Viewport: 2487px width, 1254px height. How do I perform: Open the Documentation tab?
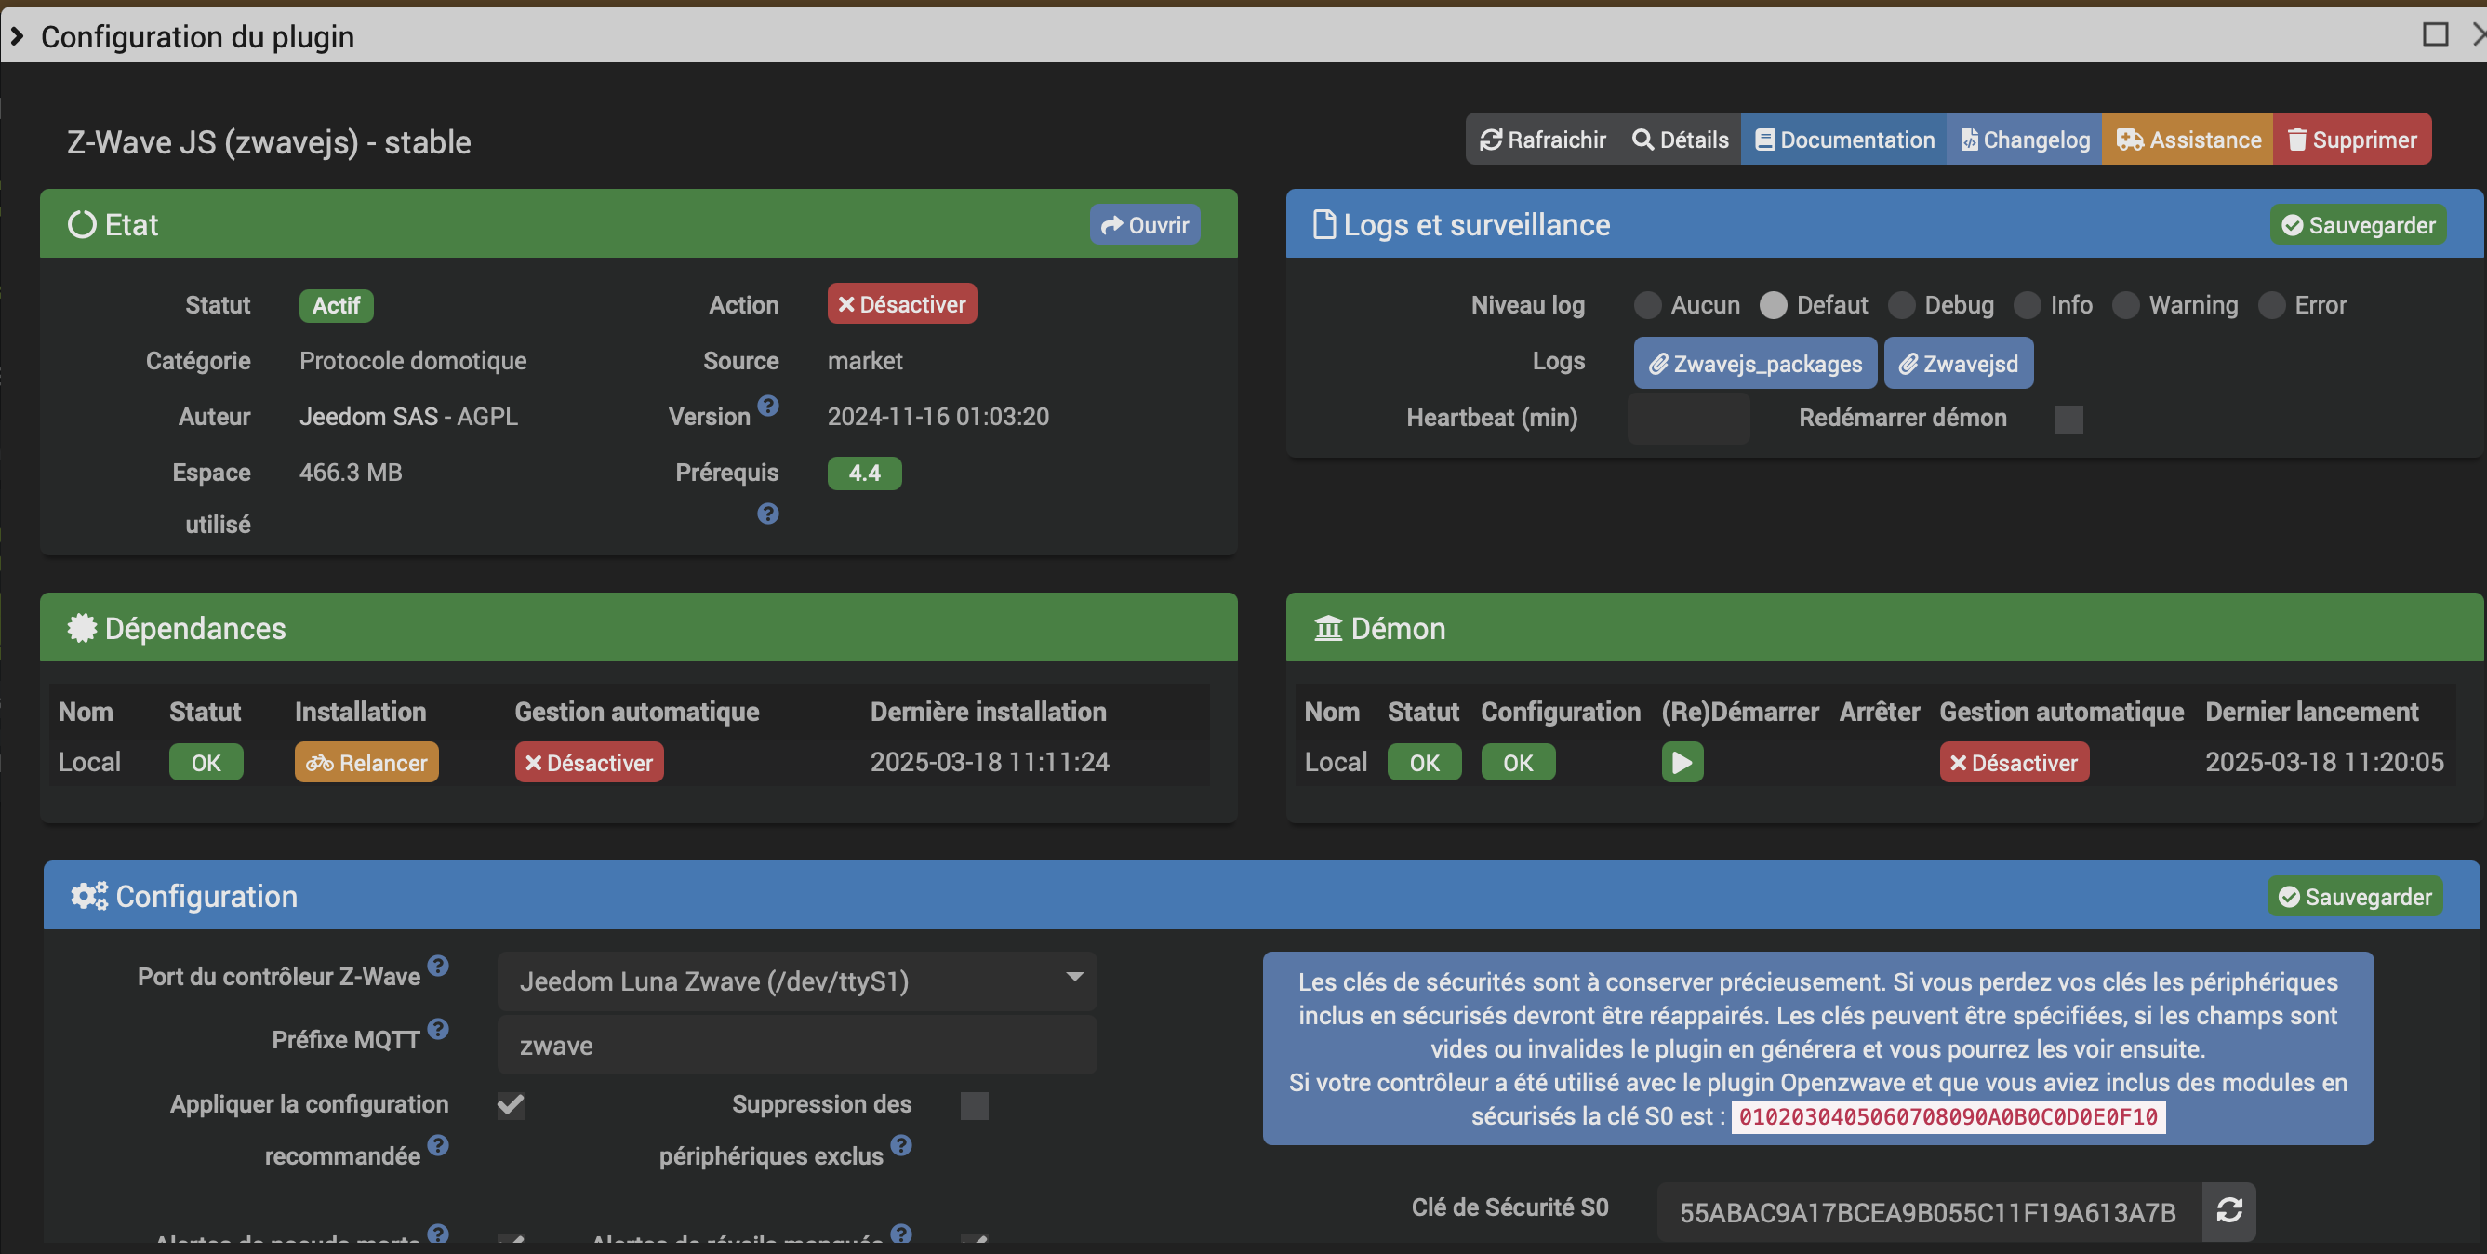point(1844,140)
